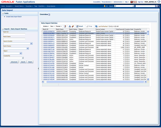The image size is (161, 128).
Task: Click the table scroll up arrow
Action: 148,32
